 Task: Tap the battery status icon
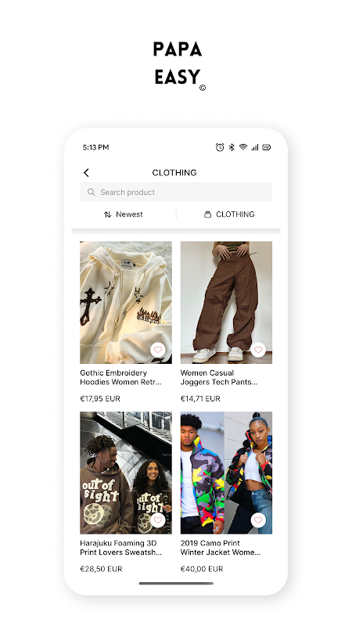coord(267,147)
